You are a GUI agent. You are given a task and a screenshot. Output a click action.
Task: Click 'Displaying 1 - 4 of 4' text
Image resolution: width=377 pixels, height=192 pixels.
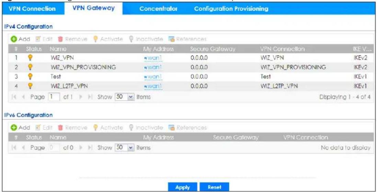(x=345, y=97)
